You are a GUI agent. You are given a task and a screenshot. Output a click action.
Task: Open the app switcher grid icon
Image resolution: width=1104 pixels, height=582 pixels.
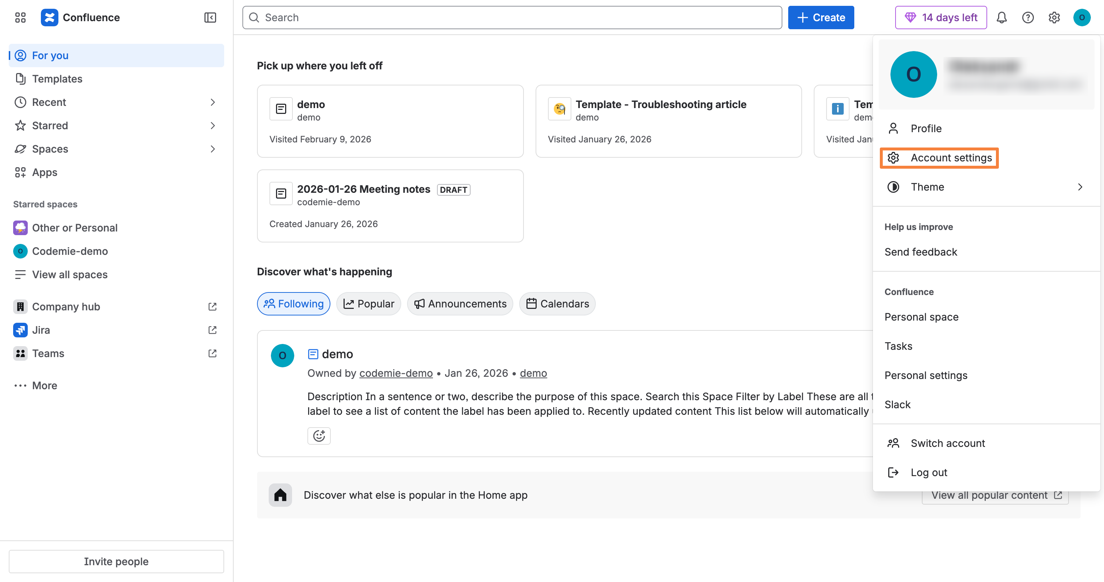tap(20, 18)
